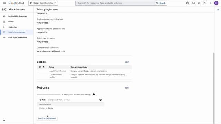
Task: Go to Google Cloud home logo
Action: point(16,3)
